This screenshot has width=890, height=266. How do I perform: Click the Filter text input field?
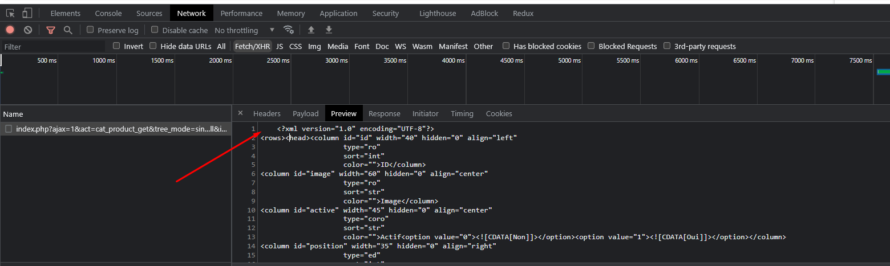click(x=53, y=47)
